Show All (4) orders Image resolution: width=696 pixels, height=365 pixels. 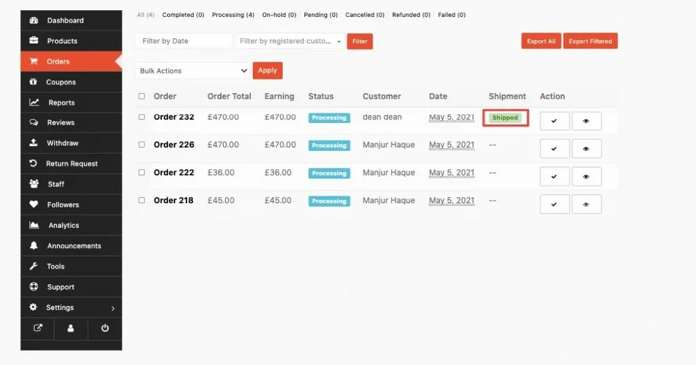click(145, 15)
